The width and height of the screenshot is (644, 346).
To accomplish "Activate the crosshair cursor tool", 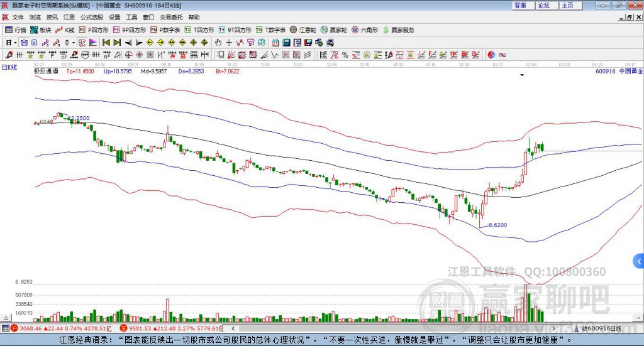I will pos(229,43).
